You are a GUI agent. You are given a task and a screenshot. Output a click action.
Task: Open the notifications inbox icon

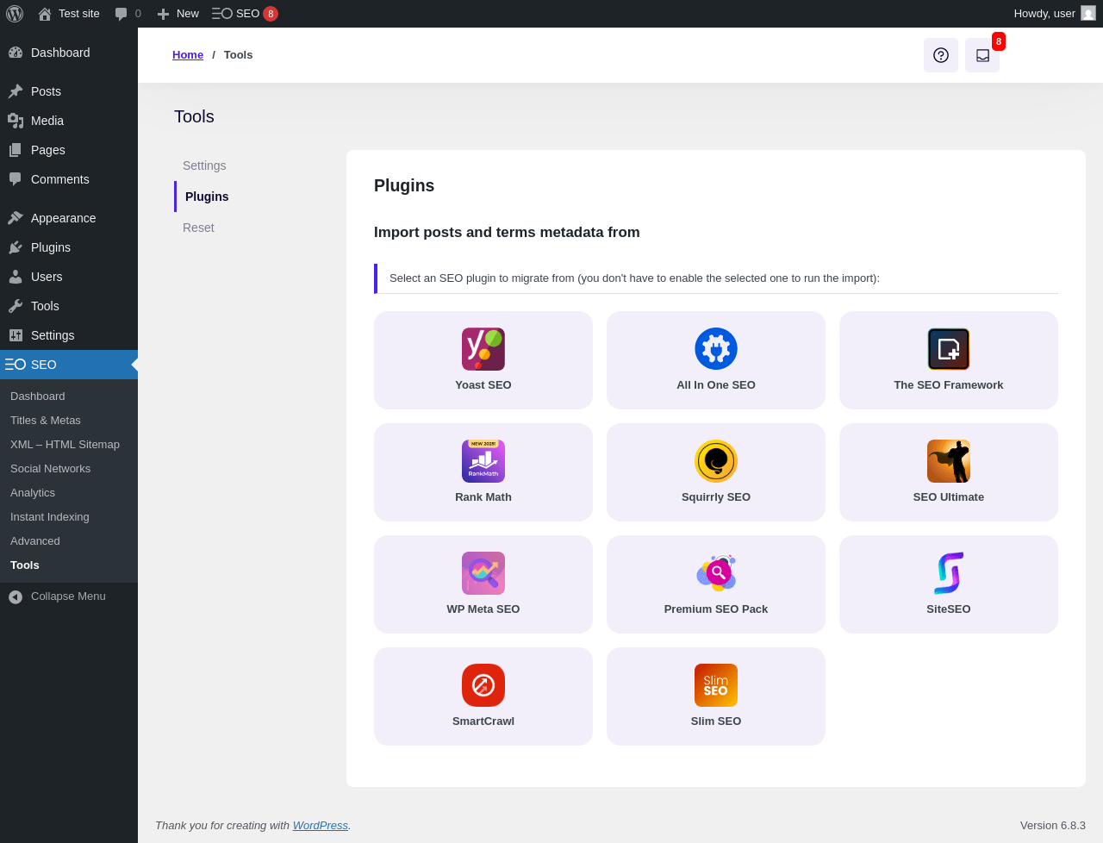pyautogui.click(x=982, y=55)
